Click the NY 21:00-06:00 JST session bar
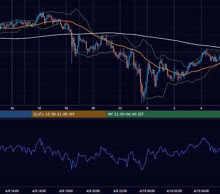 click(163, 114)
